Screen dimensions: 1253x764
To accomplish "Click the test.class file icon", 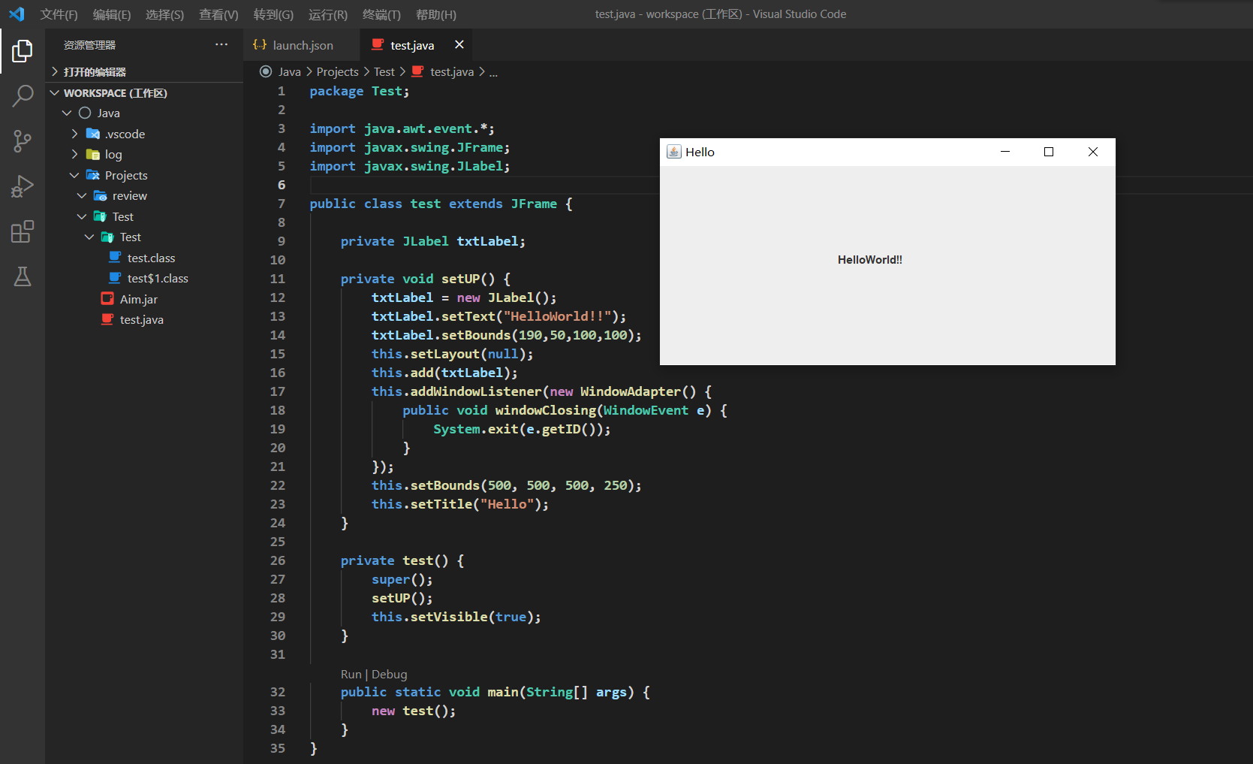I will pyautogui.click(x=115, y=257).
